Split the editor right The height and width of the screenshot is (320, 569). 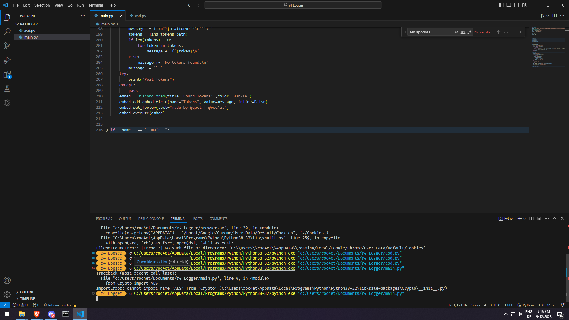554,16
